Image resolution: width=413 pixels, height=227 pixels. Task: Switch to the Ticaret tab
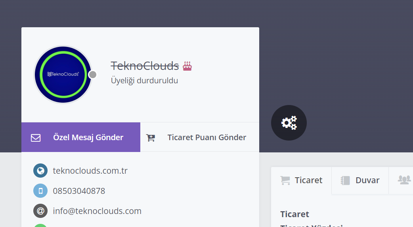pyautogui.click(x=301, y=180)
